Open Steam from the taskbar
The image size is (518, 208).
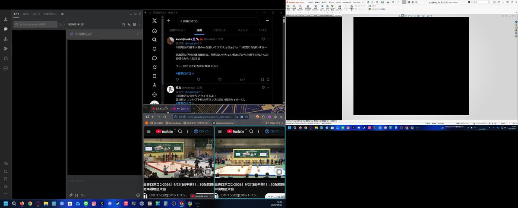point(117,203)
